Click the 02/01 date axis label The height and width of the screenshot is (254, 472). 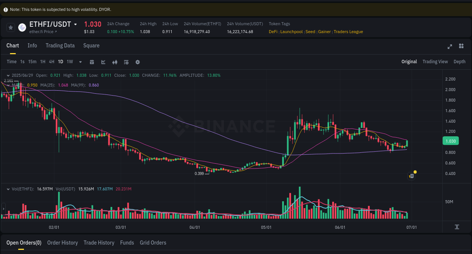[54, 227]
